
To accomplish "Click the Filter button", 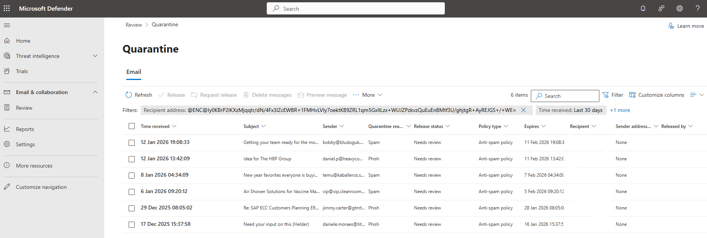I will (613, 95).
